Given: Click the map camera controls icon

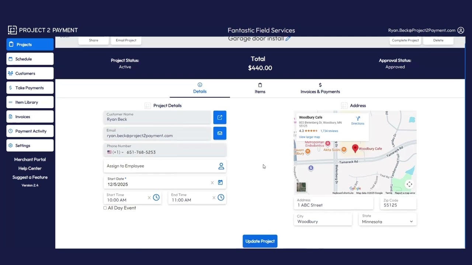Looking at the screenshot, I should (x=409, y=184).
